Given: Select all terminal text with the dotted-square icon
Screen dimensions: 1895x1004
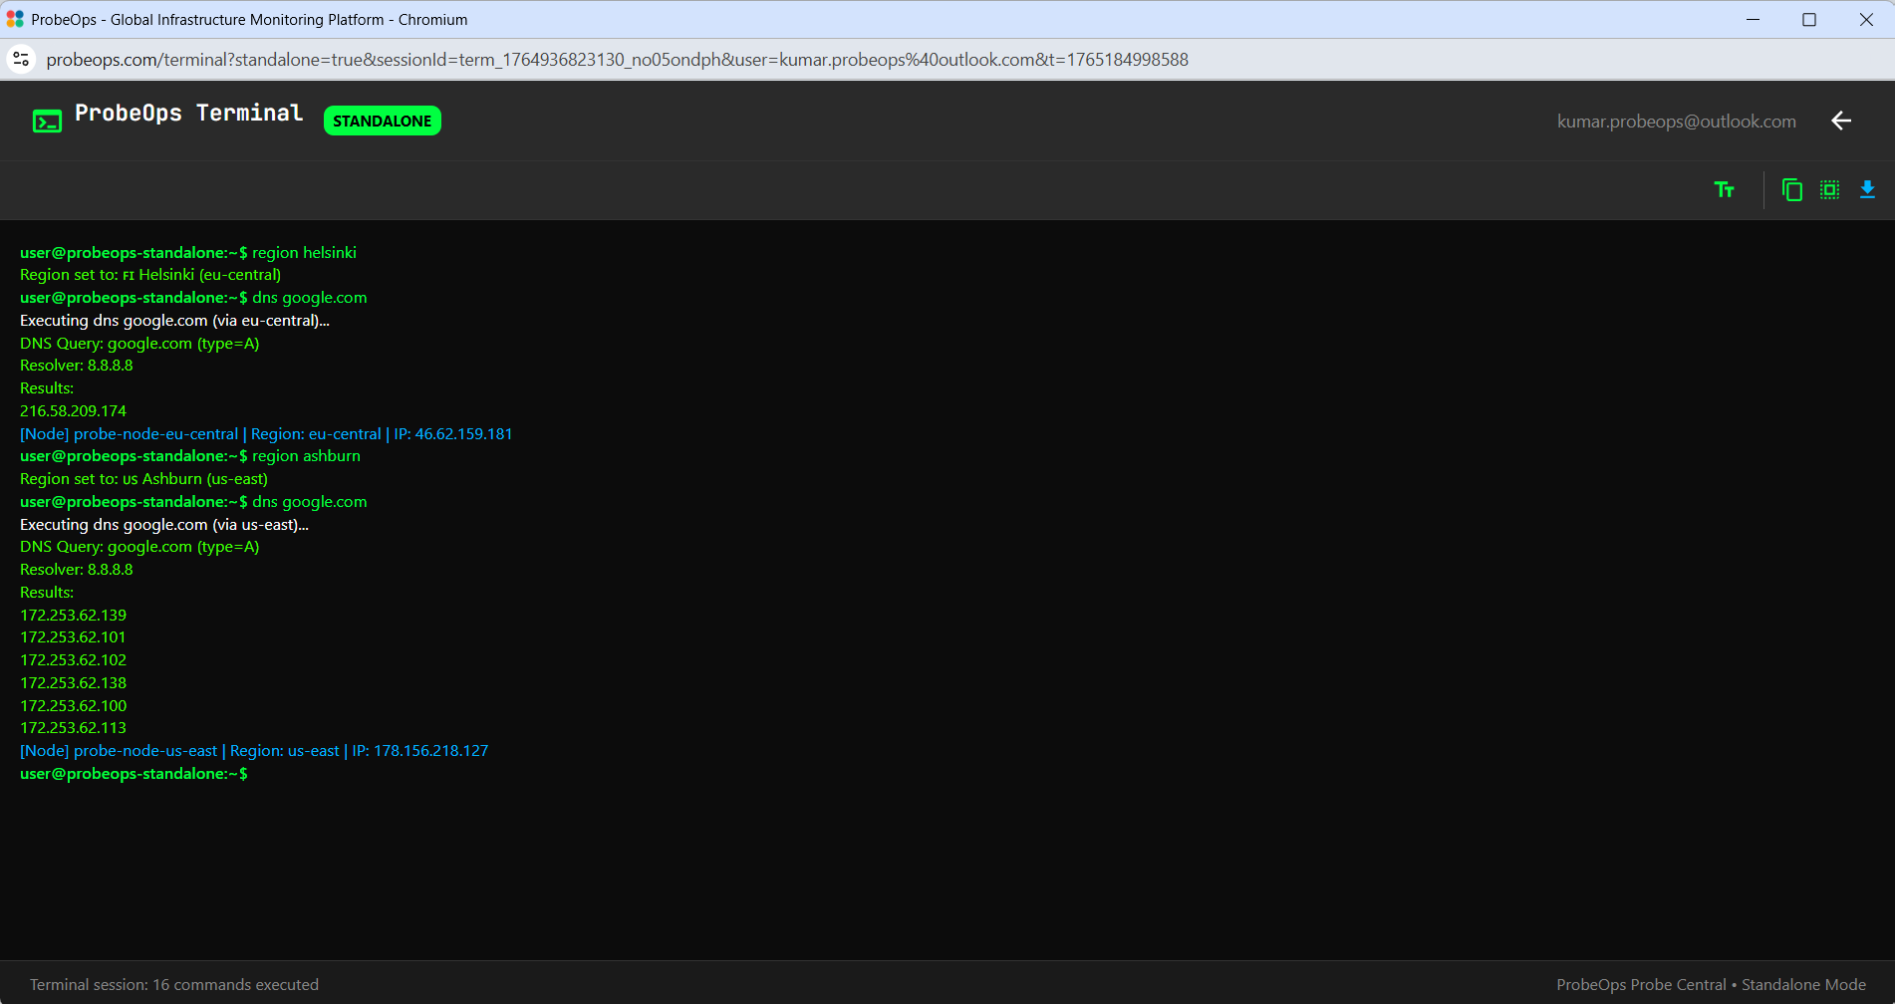Looking at the screenshot, I should [x=1829, y=189].
